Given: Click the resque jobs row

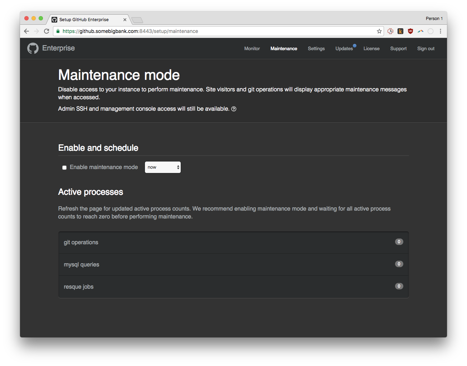Looking at the screenshot, I should (233, 287).
